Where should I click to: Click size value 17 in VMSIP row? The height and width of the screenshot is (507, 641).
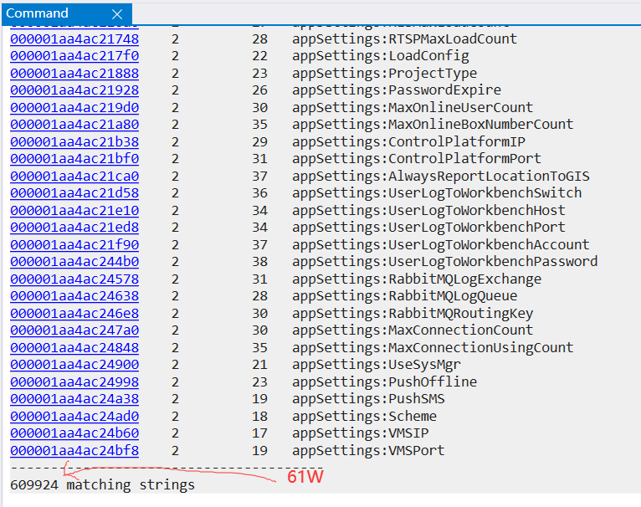260,433
